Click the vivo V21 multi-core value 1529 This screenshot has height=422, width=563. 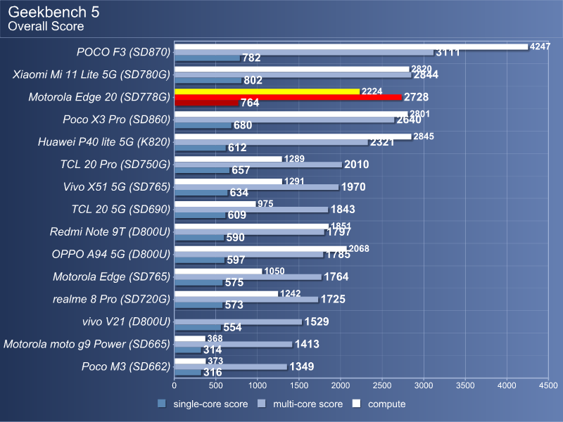317,322
